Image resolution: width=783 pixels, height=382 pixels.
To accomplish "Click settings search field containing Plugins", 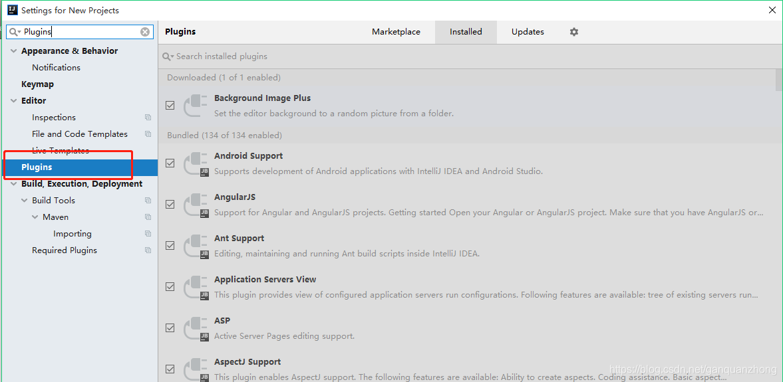I will coord(80,32).
